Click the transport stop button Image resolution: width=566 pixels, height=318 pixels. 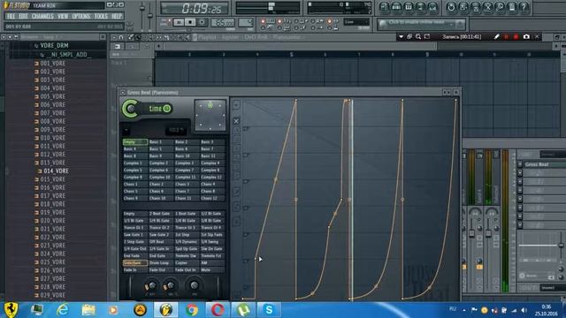pyautogui.click(x=190, y=22)
